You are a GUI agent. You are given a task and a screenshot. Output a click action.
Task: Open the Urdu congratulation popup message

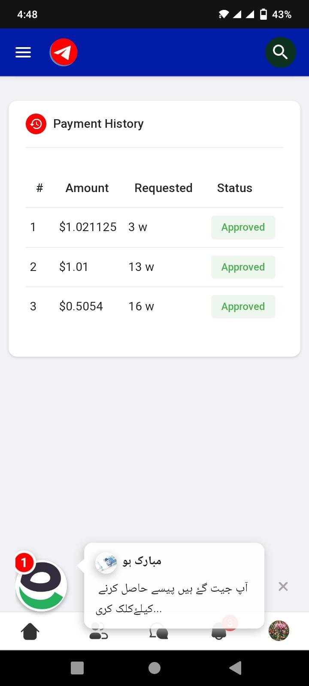[174, 585]
